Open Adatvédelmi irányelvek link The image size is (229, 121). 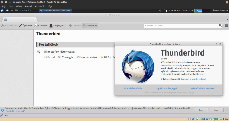202,89
